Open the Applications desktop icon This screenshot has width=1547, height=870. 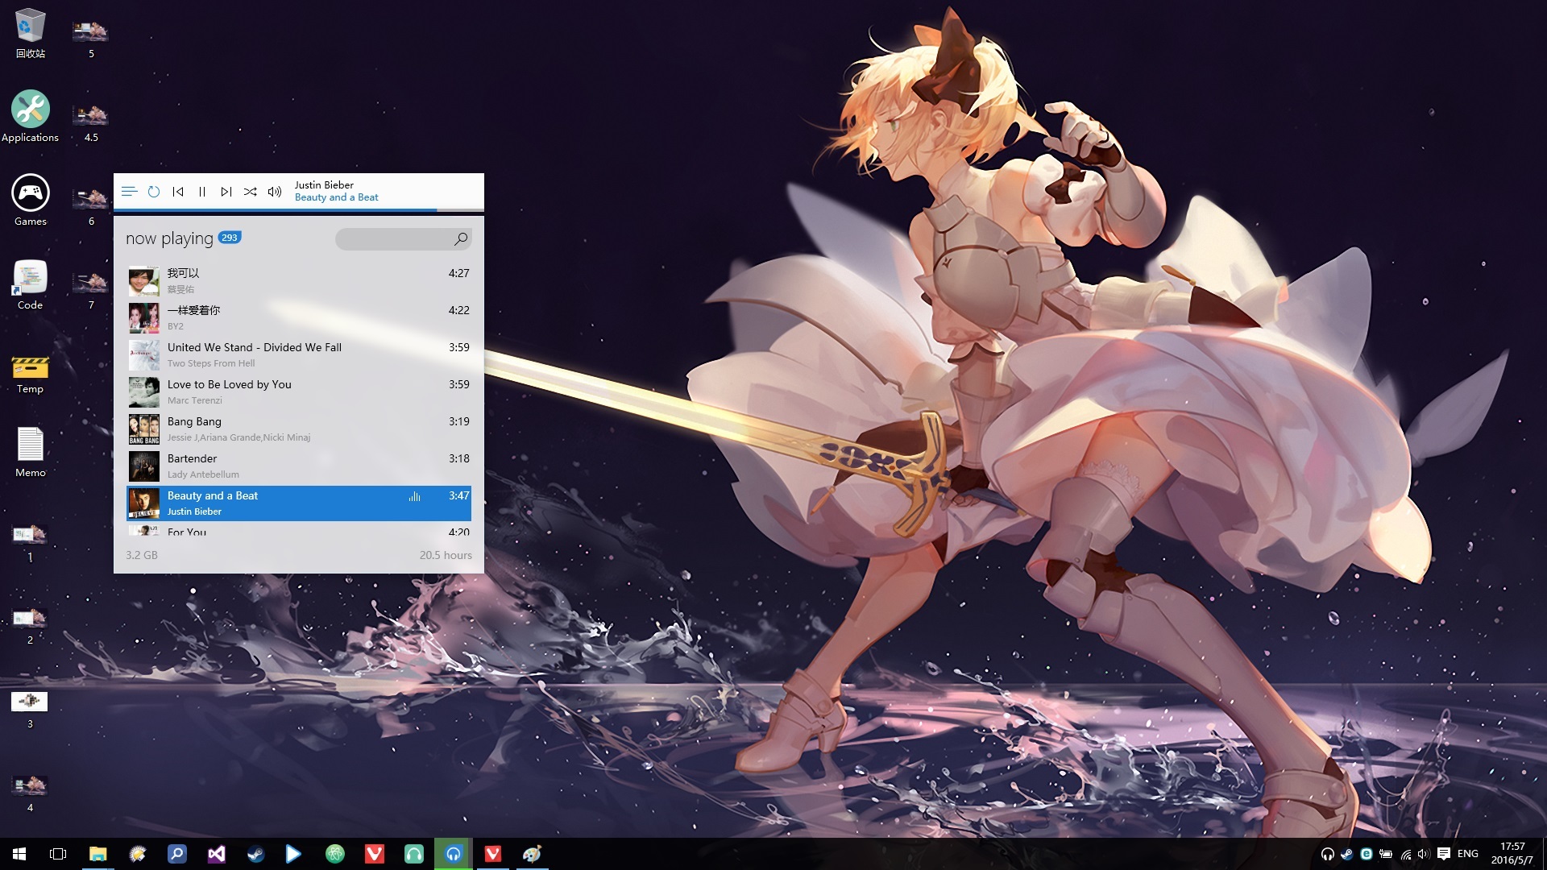click(x=31, y=110)
